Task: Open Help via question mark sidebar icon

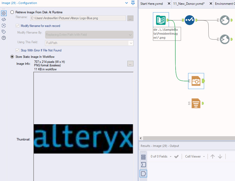Action: coord(3,38)
